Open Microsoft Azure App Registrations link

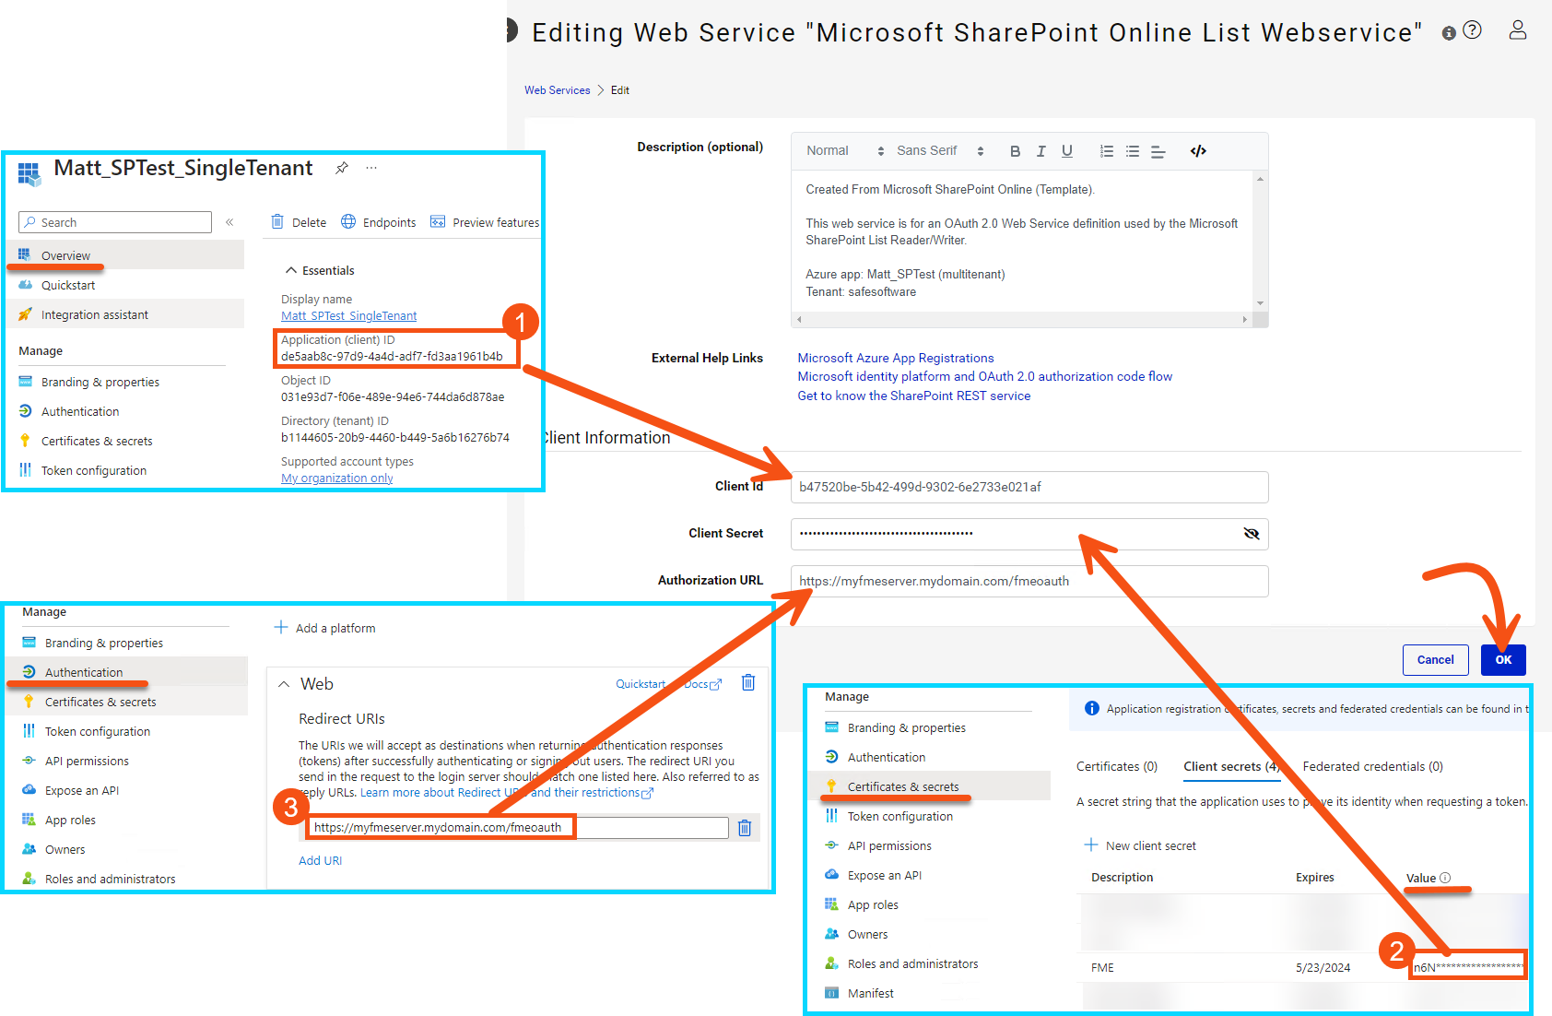pos(895,358)
